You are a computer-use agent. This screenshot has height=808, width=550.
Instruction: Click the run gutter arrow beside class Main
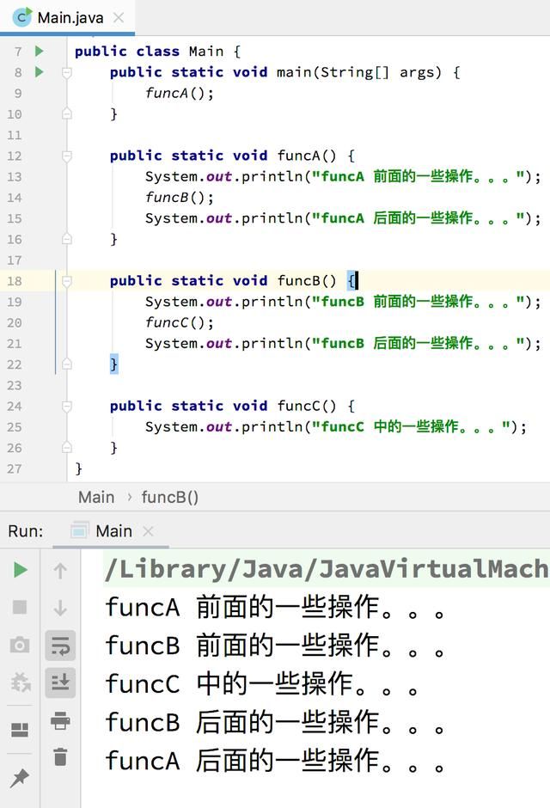coord(40,51)
